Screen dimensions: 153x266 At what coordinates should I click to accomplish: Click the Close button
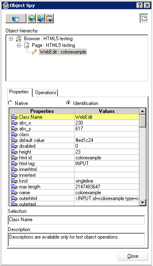[x=133, y=256]
